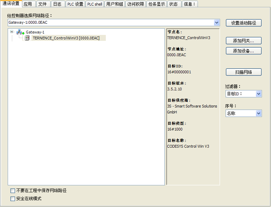This screenshot has width=271, height=207.
Task: Click the target version 3.5.2.10
Action: coord(174,89)
